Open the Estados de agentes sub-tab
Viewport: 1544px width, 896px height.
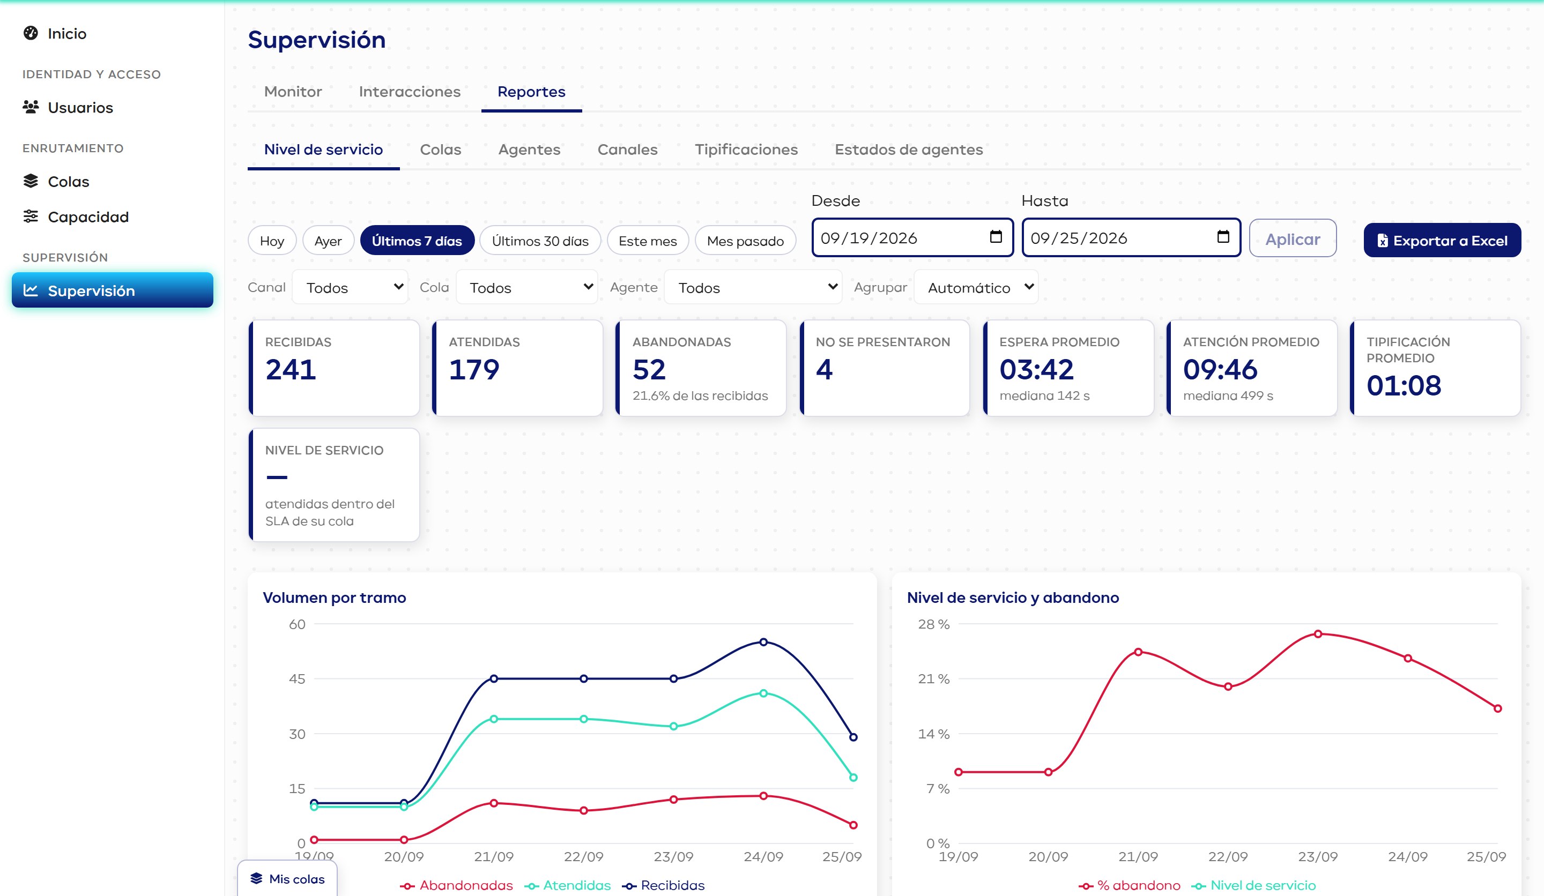click(x=909, y=150)
